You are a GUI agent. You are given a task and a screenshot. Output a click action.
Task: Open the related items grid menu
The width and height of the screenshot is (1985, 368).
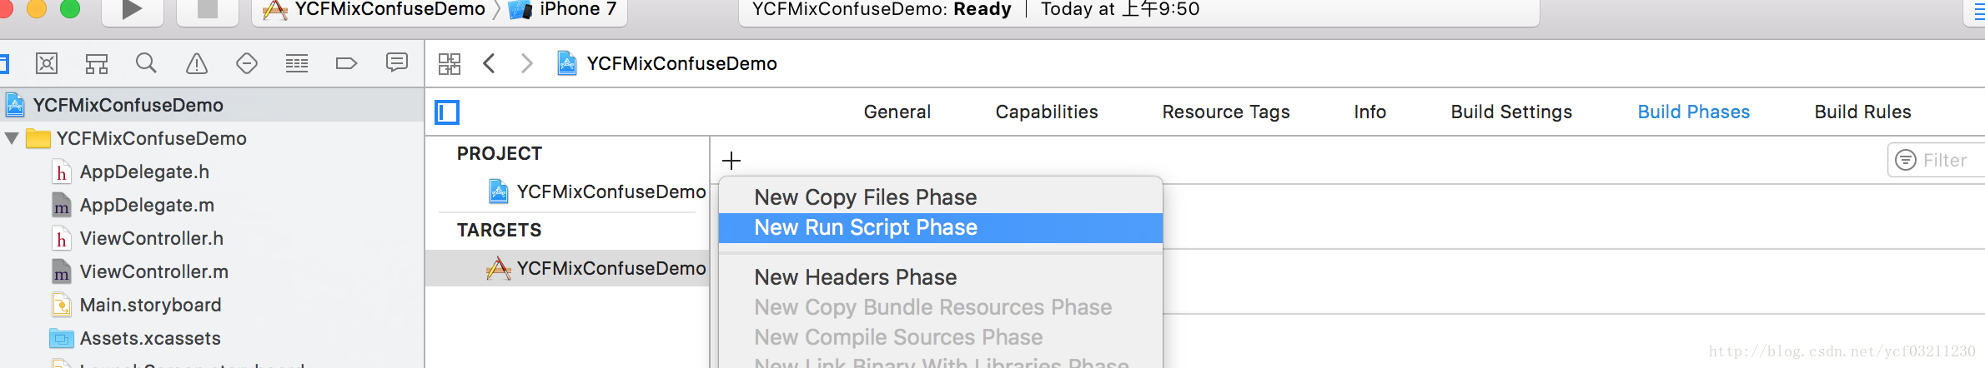click(450, 63)
